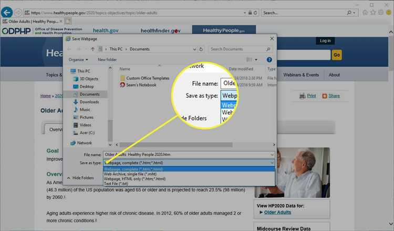Open Webinars & Events menu
Image resolution: width=394 pixels, height=231 pixels.
point(301,75)
